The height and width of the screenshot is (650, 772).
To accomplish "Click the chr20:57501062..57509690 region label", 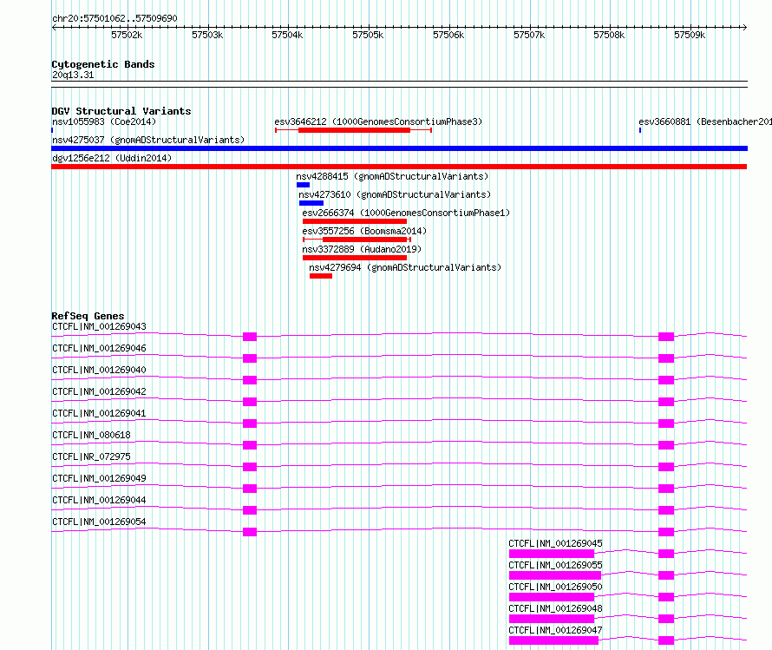I will click(x=114, y=18).
